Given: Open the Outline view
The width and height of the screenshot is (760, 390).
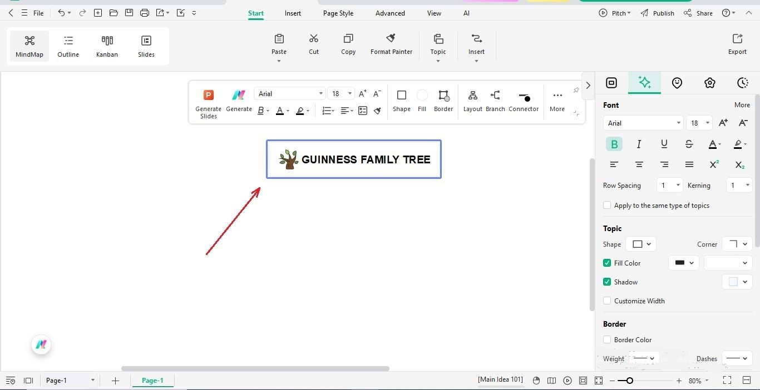Looking at the screenshot, I should pyautogui.click(x=68, y=46).
